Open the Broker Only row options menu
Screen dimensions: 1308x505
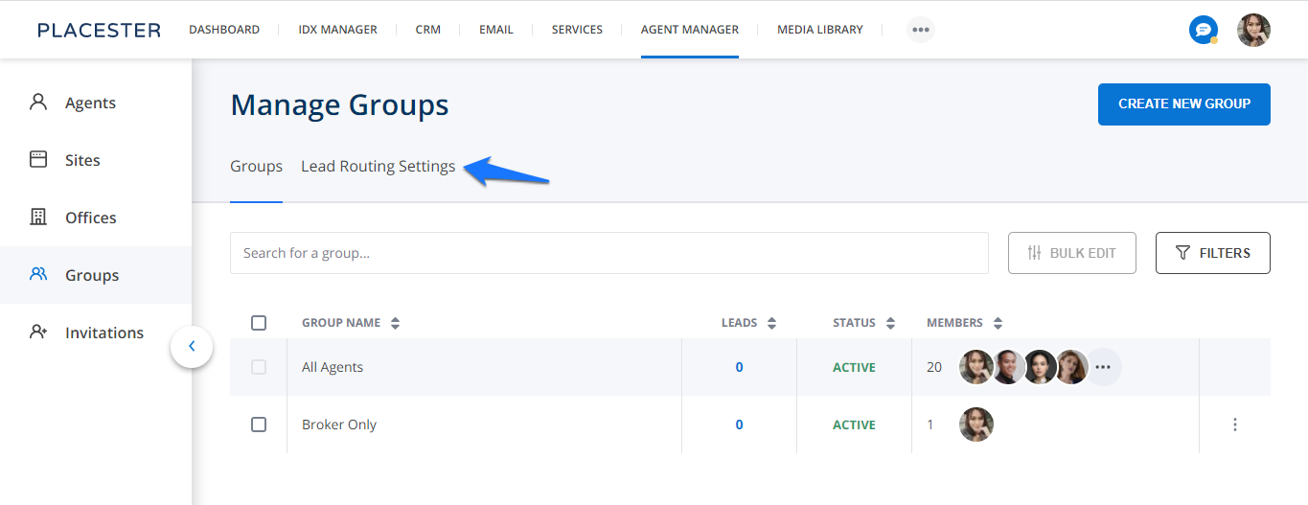[x=1234, y=425]
